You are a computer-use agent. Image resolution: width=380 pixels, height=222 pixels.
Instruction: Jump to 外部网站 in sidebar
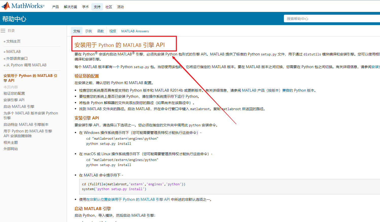tap(11, 149)
